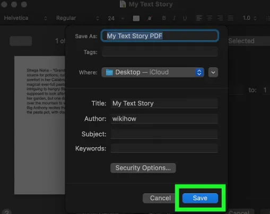
Task: Focus the Tags input field
Action: pyautogui.click(x=160, y=52)
